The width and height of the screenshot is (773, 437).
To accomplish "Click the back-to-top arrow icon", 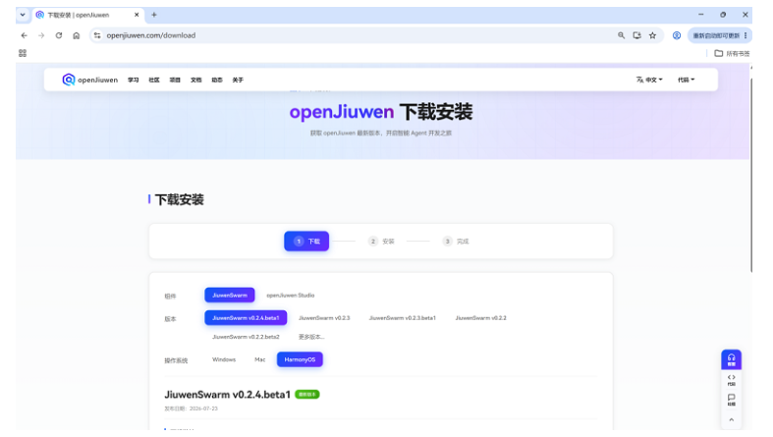I will pyautogui.click(x=731, y=419).
